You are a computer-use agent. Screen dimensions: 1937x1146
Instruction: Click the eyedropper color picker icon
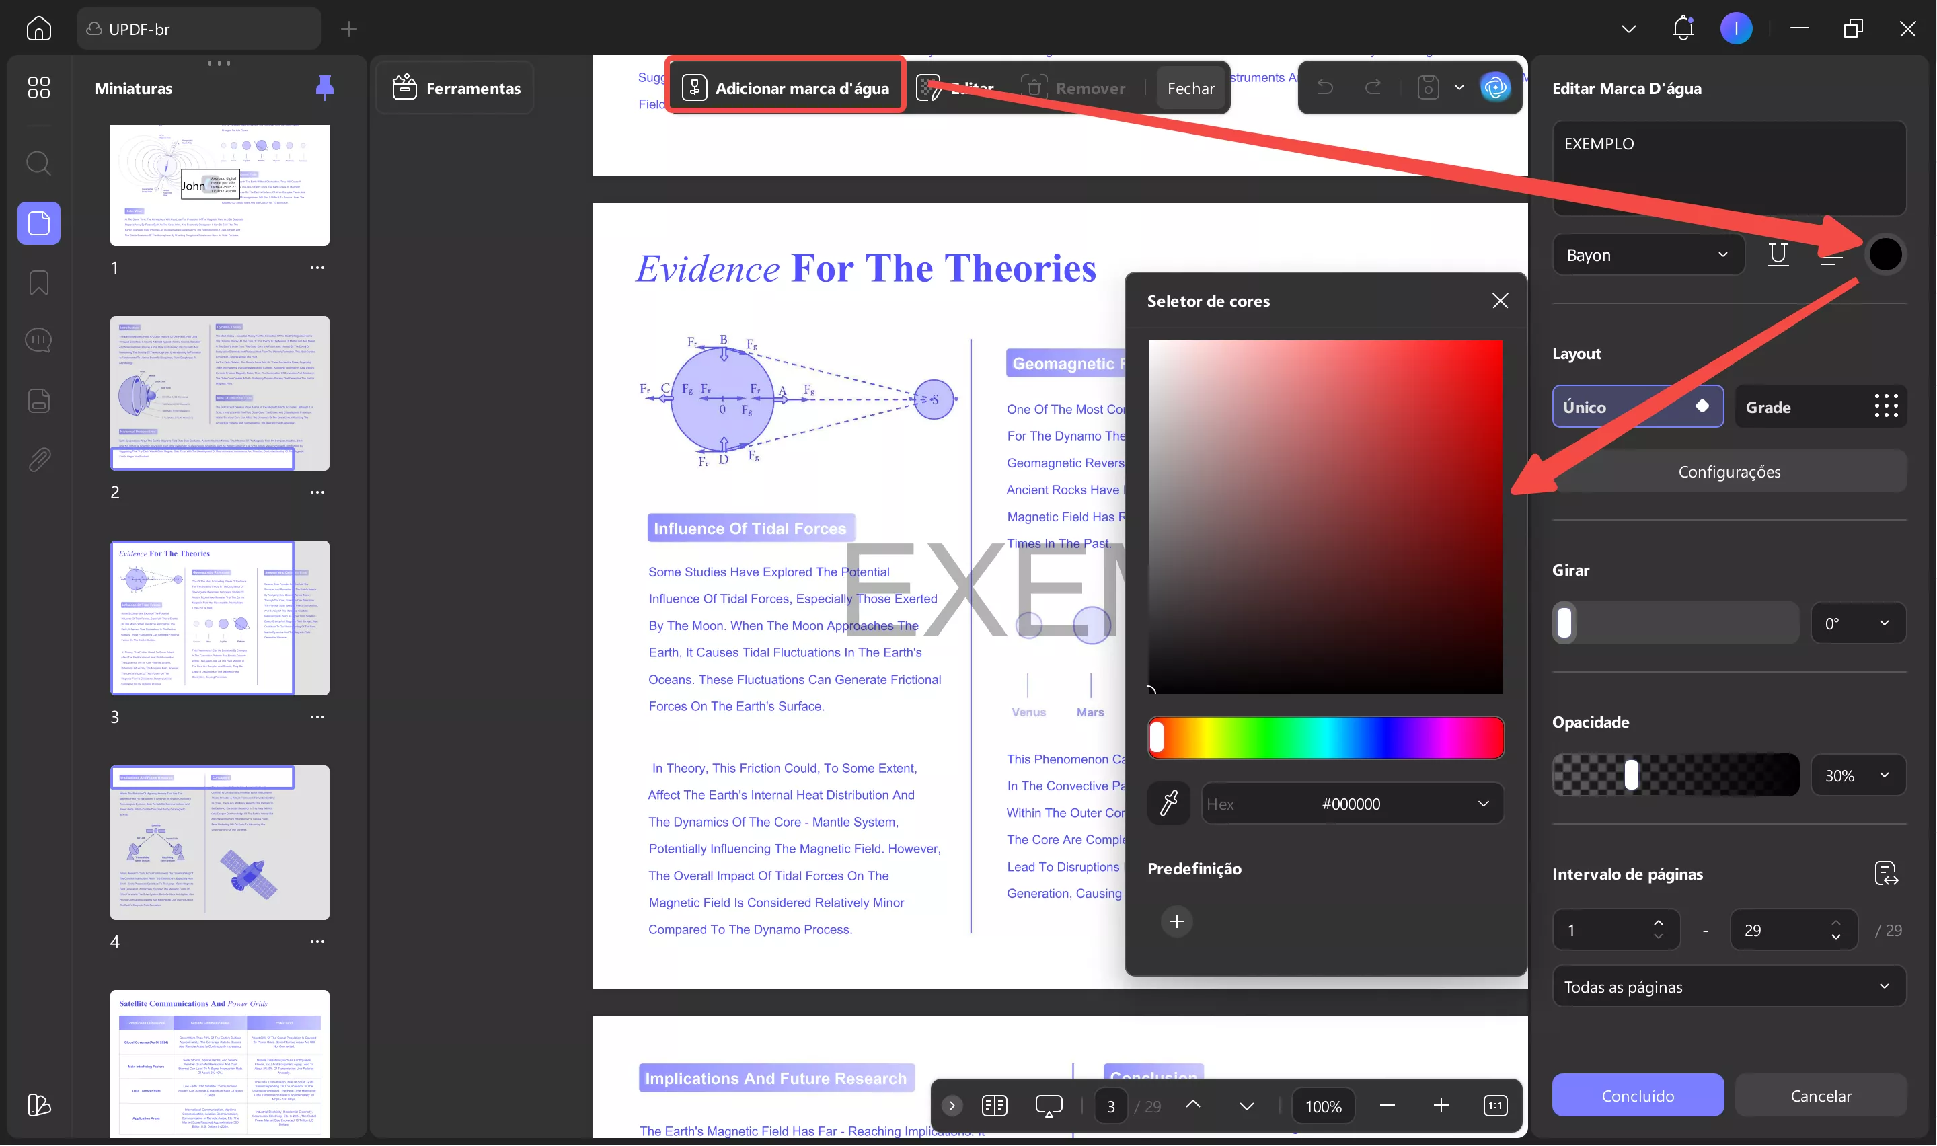click(1168, 803)
